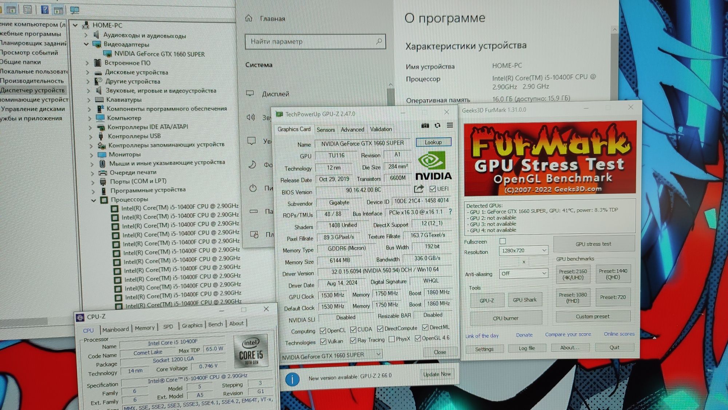
Task: Enable FurMark Fullscreen checkbox
Action: coord(503,241)
